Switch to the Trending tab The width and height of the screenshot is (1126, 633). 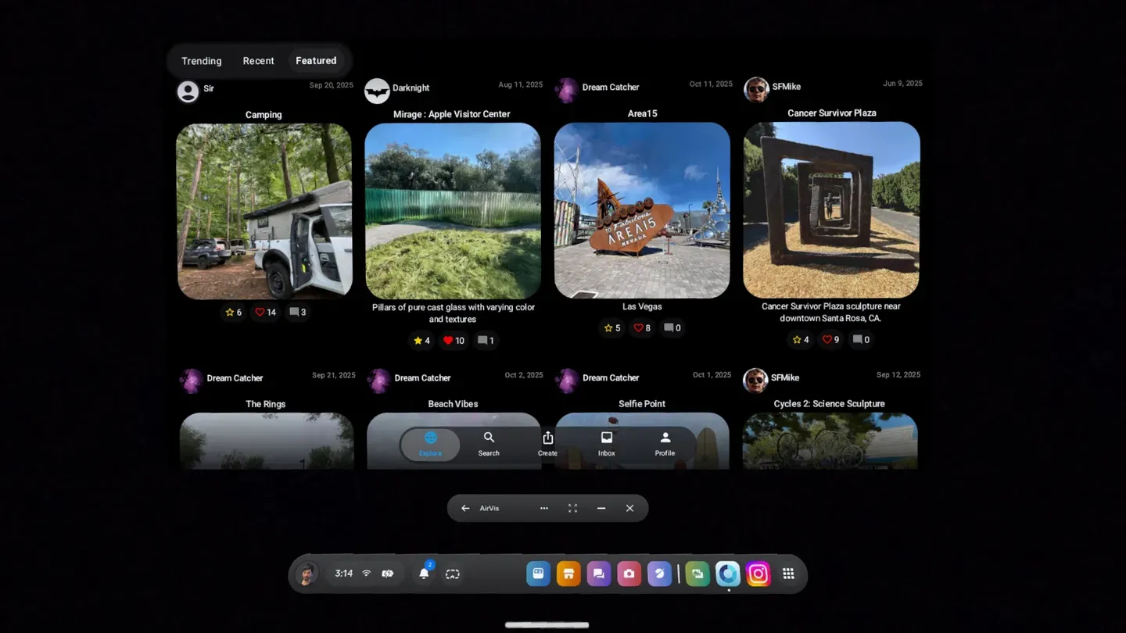201,61
